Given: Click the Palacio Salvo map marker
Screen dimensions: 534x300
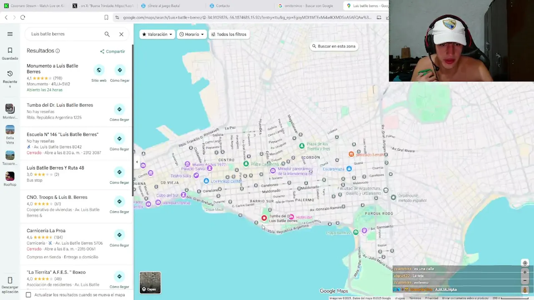Looking at the screenshot, I should click(x=209, y=168).
